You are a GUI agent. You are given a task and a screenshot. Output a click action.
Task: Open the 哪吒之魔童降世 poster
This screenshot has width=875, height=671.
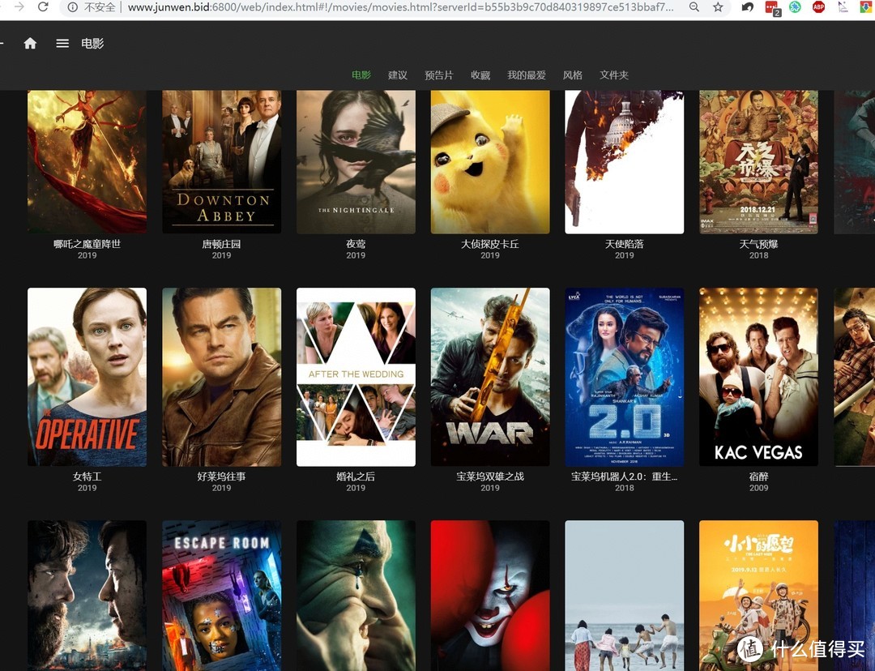pyautogui.click(x=87, y=162)
